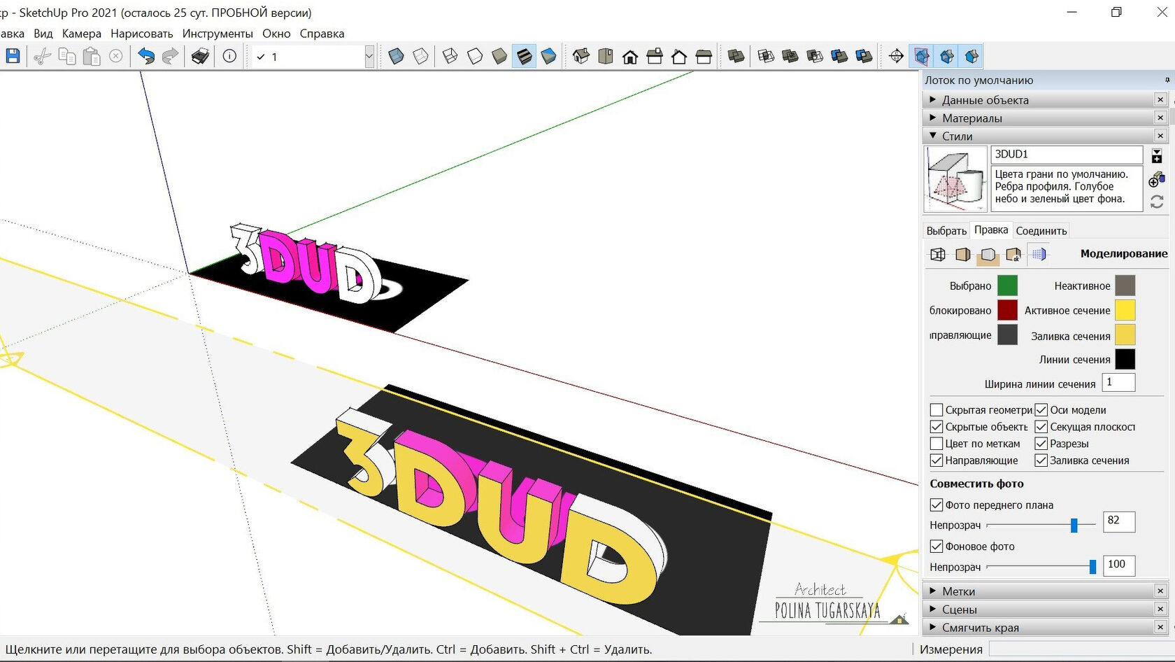Open the Камера menu
This screenshot has height=662, width=1175.
point(82,34)
